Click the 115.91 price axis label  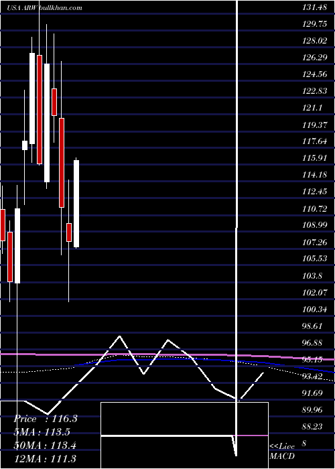(314, 159)
